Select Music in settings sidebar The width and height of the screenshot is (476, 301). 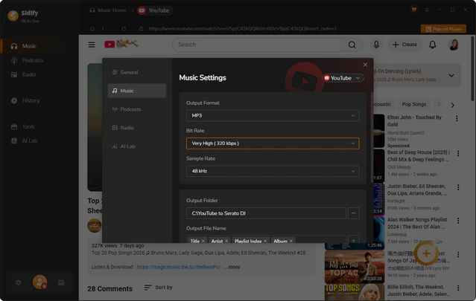point(137,91)
